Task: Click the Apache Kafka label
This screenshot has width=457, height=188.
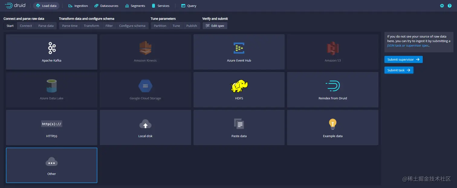Action: tap(52, 60)
